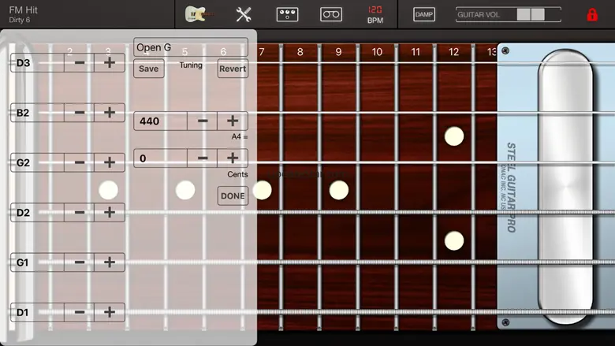This screenshot has width=615, height=346.
Task: Raise the G1 string with plus
Action: tap(110, 262)
